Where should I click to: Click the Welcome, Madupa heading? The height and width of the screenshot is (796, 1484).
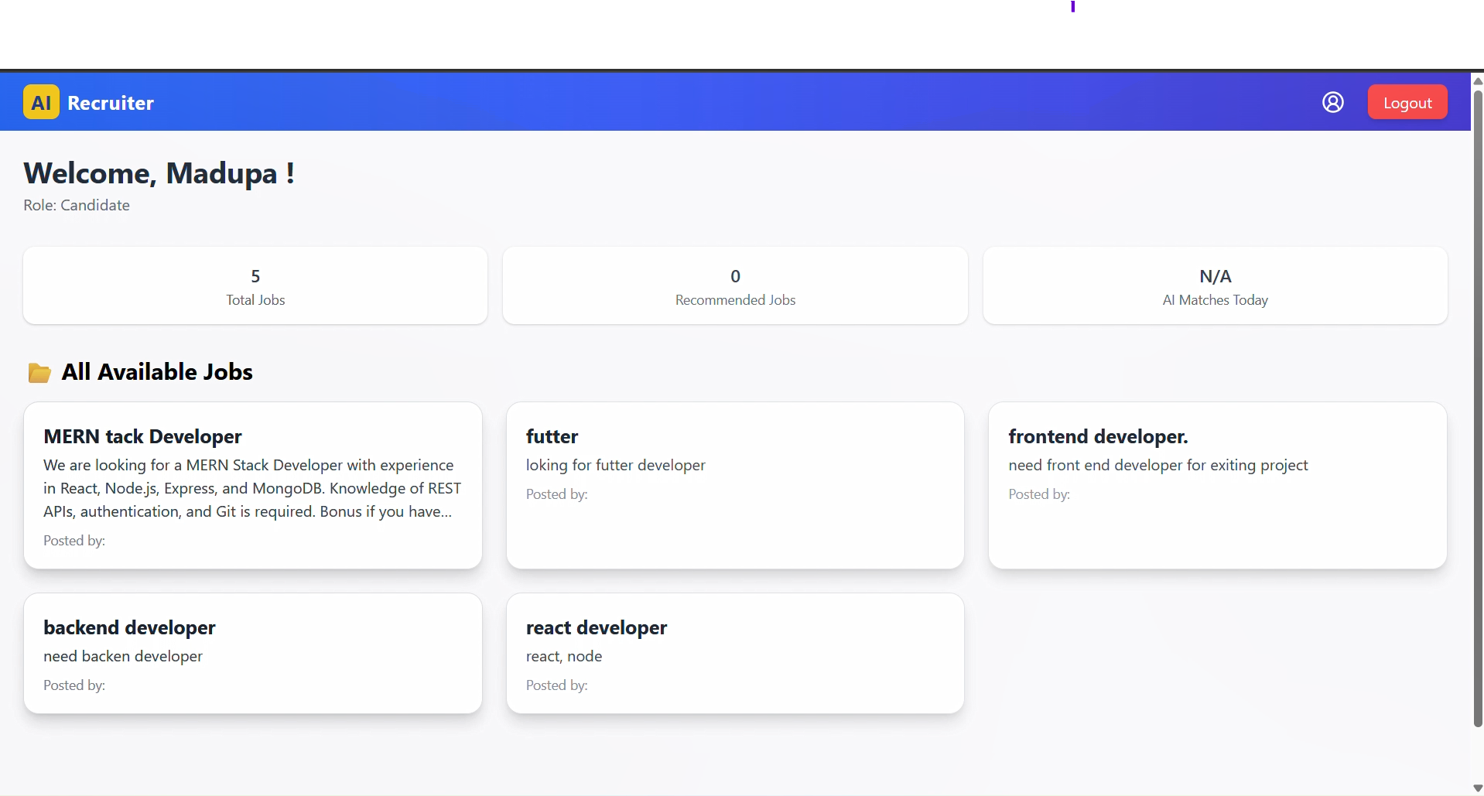(159, 173)
